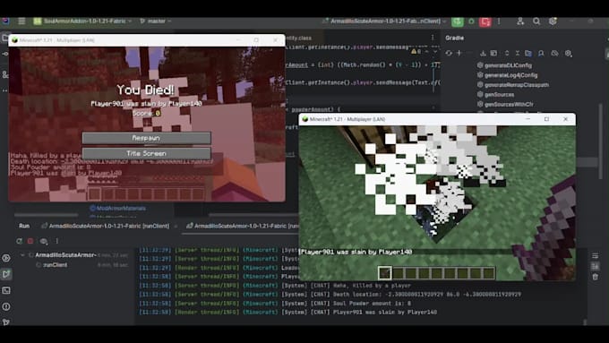Stop the process from Run panel toolbar
The width and height of the screenshot is (609, 343).
pos(30,241)
